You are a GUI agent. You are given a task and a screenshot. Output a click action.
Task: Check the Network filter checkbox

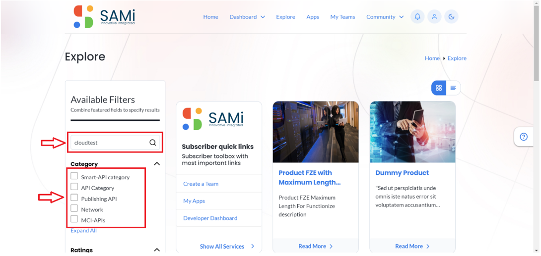[x=74, y=208]
